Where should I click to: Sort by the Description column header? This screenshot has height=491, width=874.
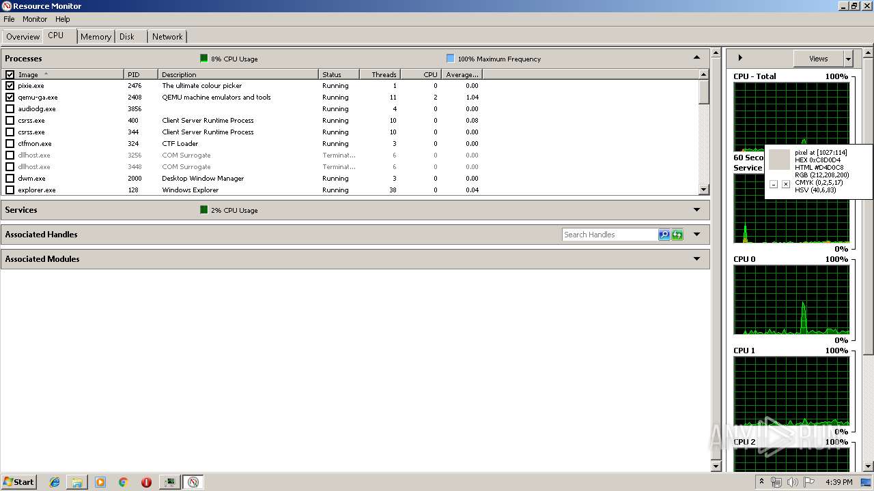238,74
